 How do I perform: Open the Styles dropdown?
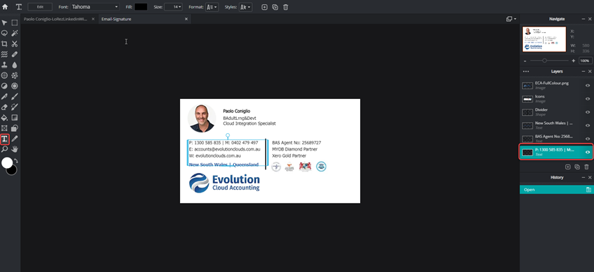point(246,7)
